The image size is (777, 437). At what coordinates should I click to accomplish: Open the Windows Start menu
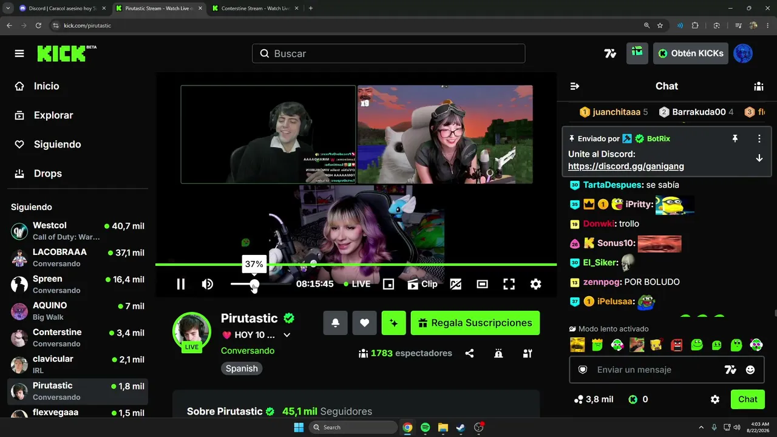click(299, 427)
